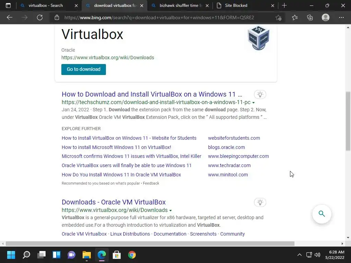Click blogs.oracle.com link

(x=226, y=147)
